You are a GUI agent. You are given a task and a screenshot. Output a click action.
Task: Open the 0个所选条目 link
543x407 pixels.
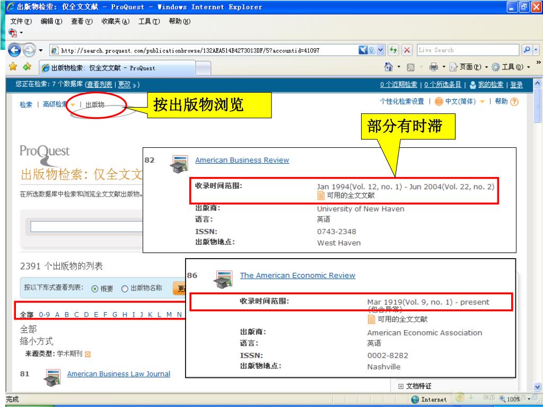click(x=443, y=84)
